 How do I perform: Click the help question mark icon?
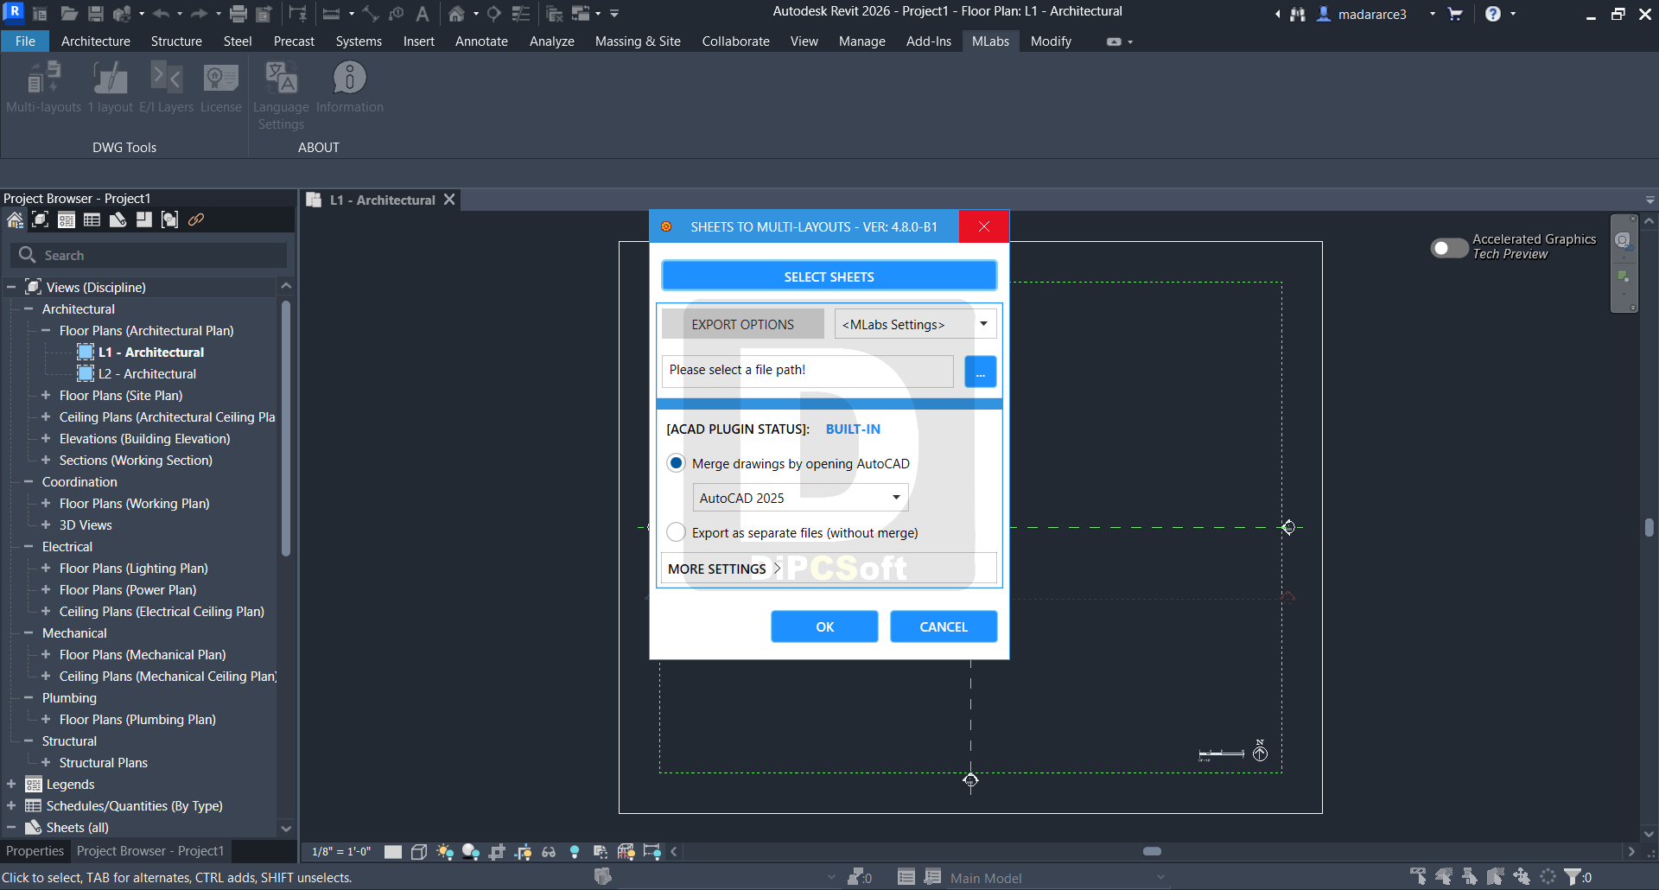point(1493,14)
